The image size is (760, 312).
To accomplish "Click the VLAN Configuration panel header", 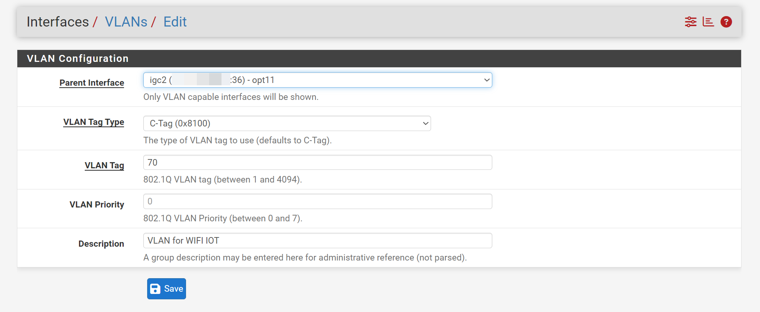I will pyautogui.click(x=77, y=58).
